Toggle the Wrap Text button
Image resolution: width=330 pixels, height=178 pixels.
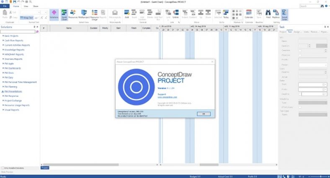(x=27, y=18)
